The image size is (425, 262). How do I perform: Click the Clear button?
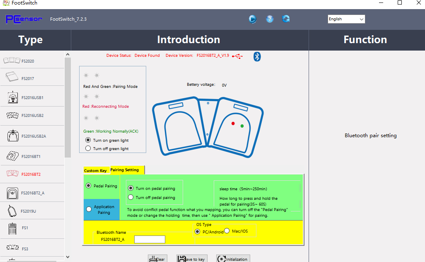[x=157, y=259]
